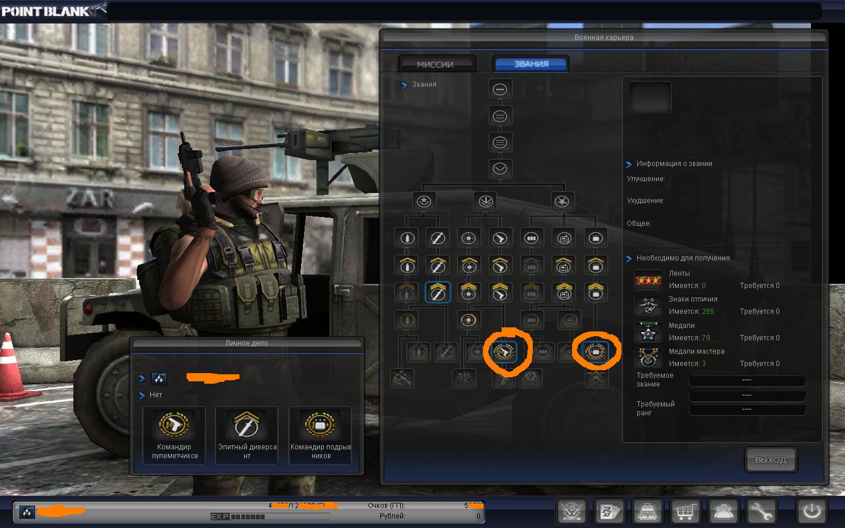The width and height of the screenshot is (845, 528).
Task: Click the top single-bar rank node
Action: pos(500,89)
